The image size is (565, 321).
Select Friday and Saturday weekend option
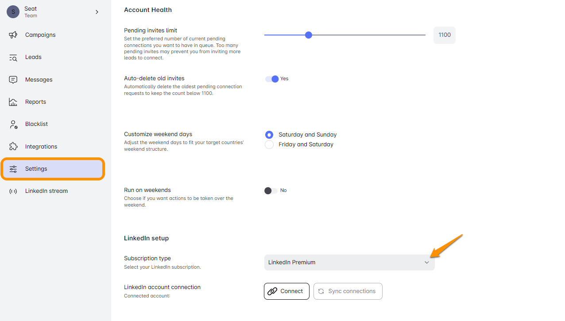(x=269, y=145)
